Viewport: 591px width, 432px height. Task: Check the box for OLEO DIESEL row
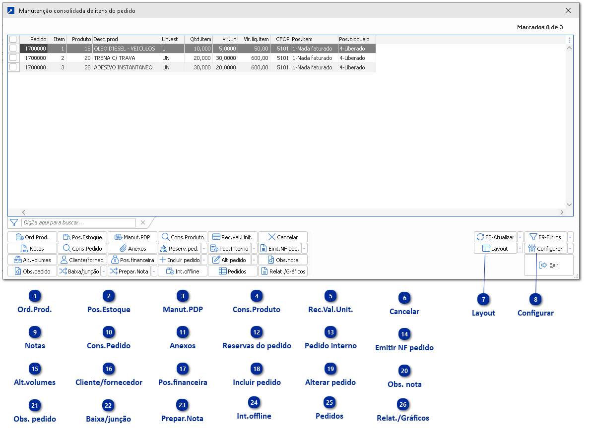click(13, 49)
